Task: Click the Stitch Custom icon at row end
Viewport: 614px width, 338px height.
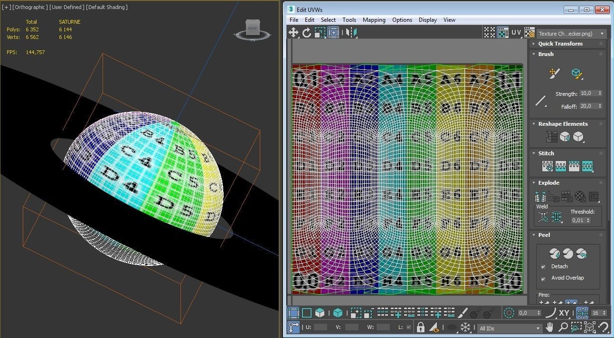Action: [x=587, y=166]
